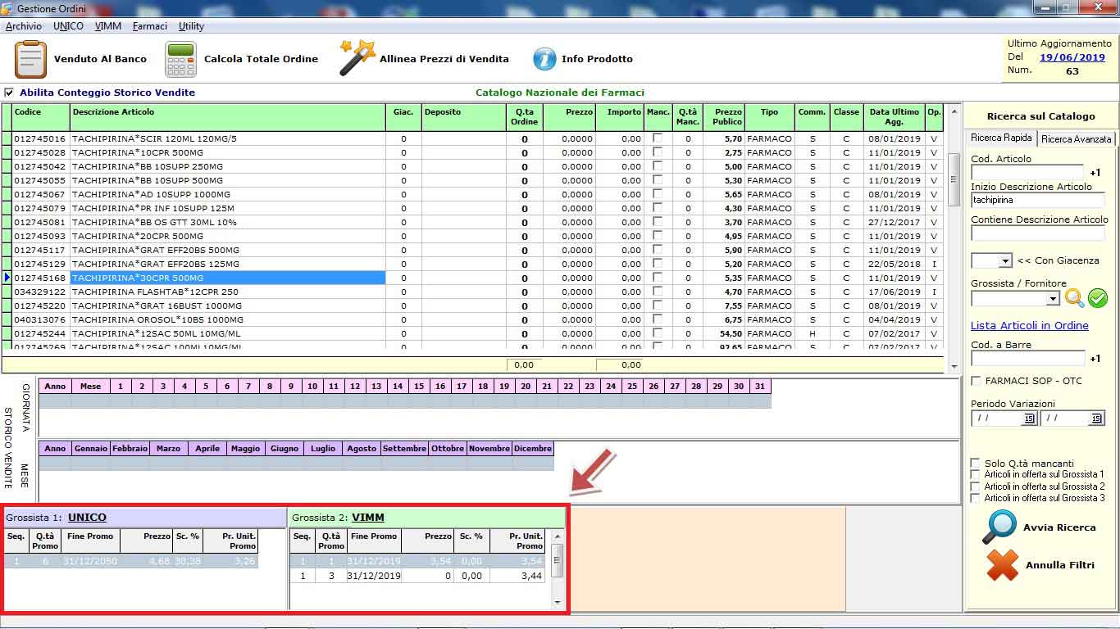1120x629 pixels.
Task: Open the Utility menu
Action: coord(191,26)
